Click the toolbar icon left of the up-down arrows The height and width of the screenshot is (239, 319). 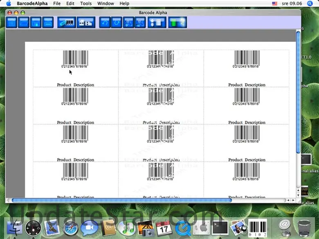point(140,22)
